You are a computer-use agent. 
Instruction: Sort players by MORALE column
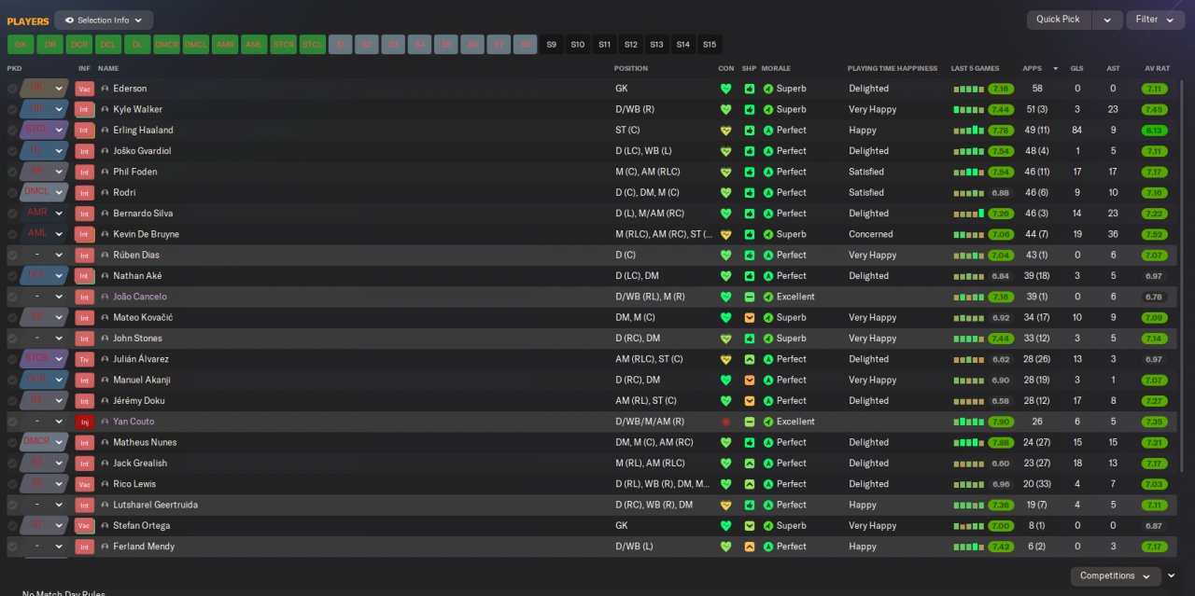point(776,68)
